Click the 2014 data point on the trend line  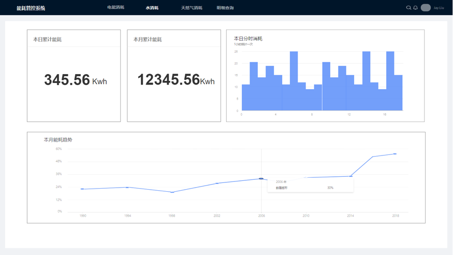coord(351,176)
